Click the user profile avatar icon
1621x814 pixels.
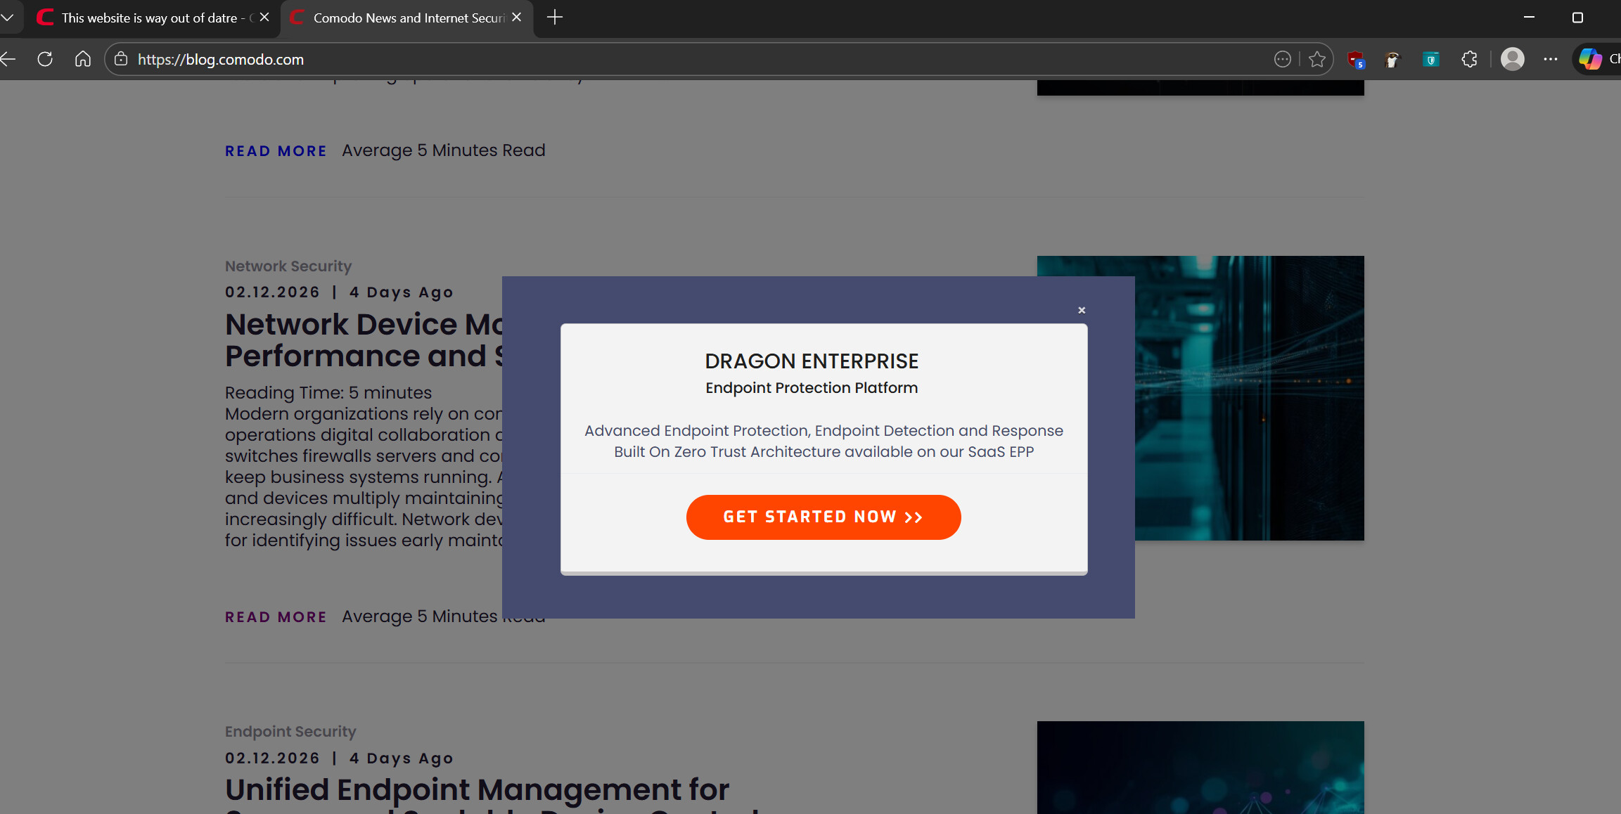1512,59
